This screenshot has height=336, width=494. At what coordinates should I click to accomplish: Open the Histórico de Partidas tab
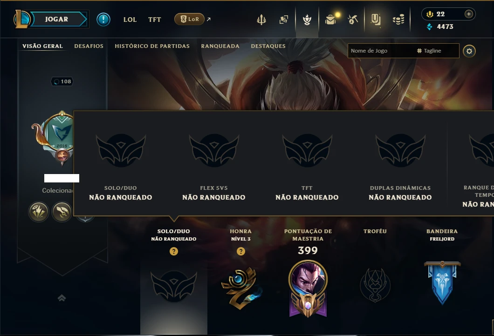152,46
